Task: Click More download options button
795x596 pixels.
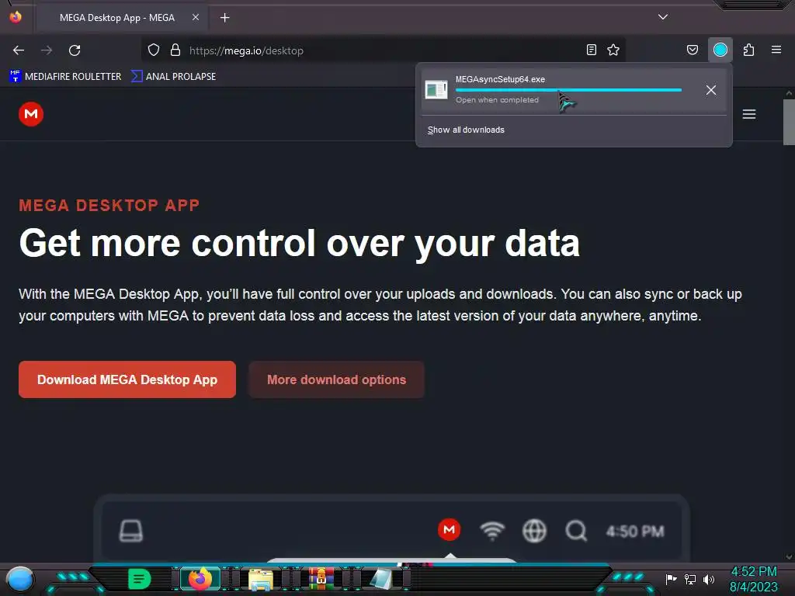Action: [336, 379]
